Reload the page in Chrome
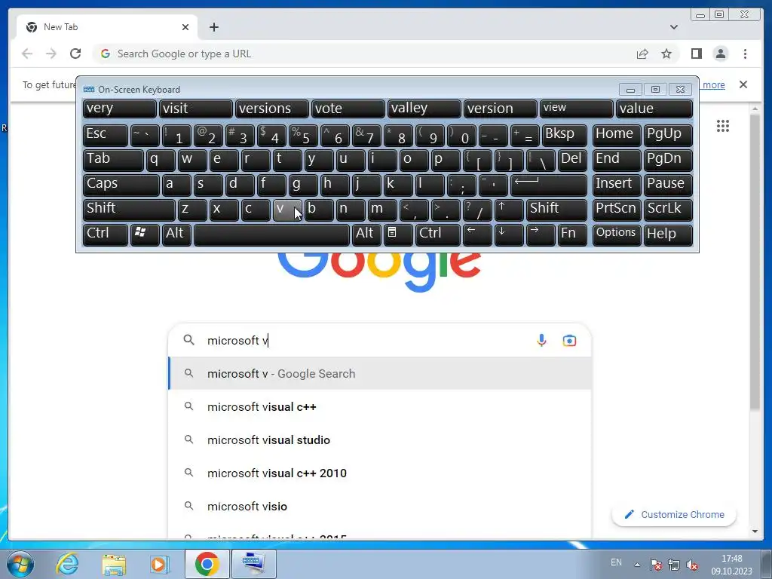 tap(75, 54)
